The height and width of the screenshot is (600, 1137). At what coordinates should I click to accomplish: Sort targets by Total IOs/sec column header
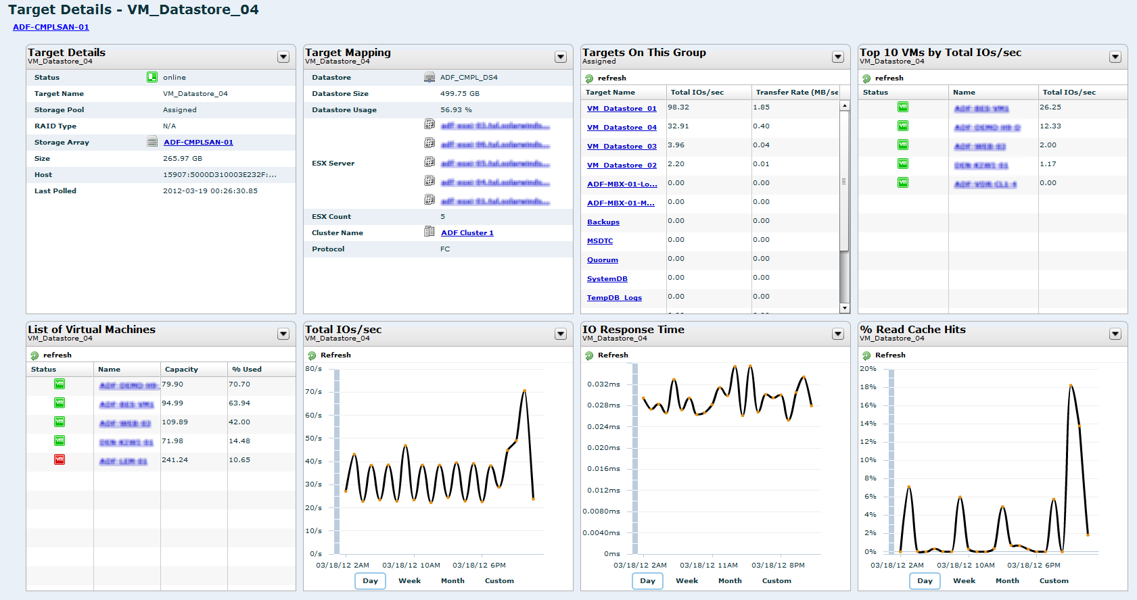tap(709, 93)
